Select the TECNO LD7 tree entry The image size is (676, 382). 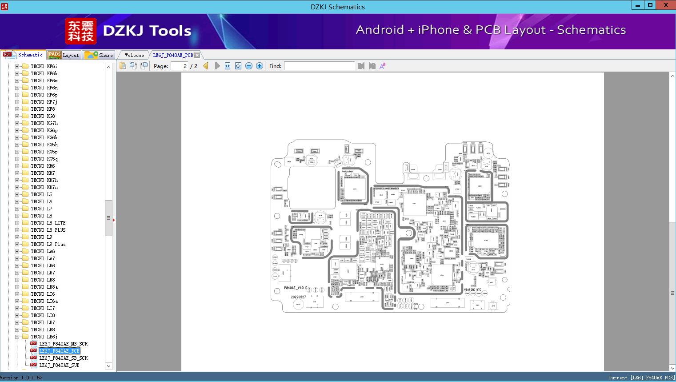pyautogui.click(x=43, y=322)
